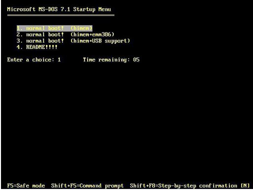This screenshot has width=253, height=190.
Task: Click the '(himem+emm386)' label
Action: pos(92,34)
